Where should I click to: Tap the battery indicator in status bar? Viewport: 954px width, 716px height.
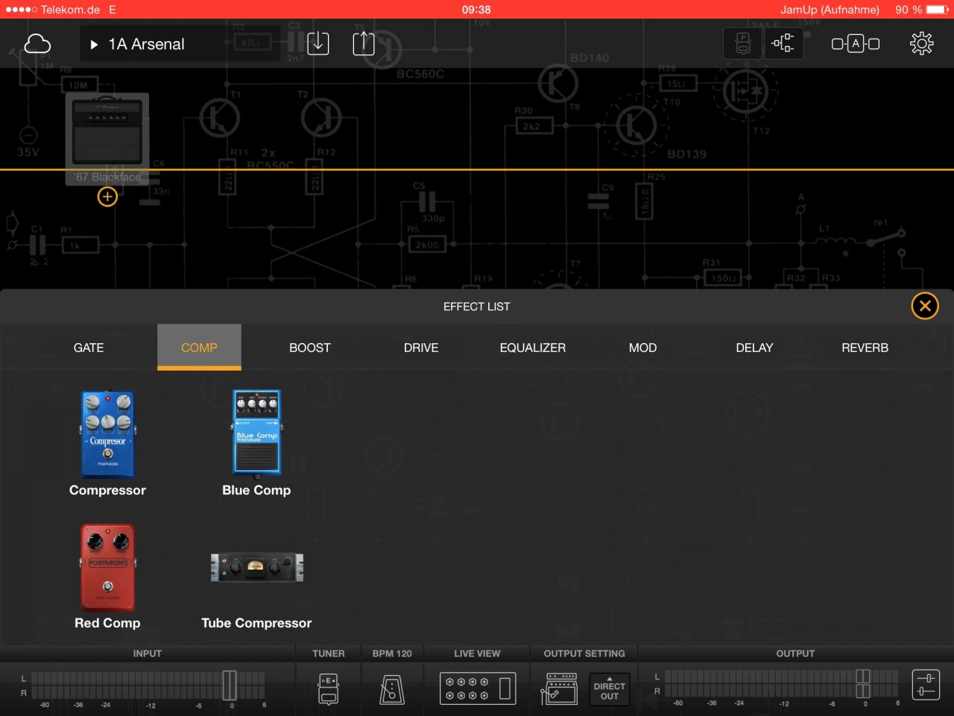(x=938, y=10)
